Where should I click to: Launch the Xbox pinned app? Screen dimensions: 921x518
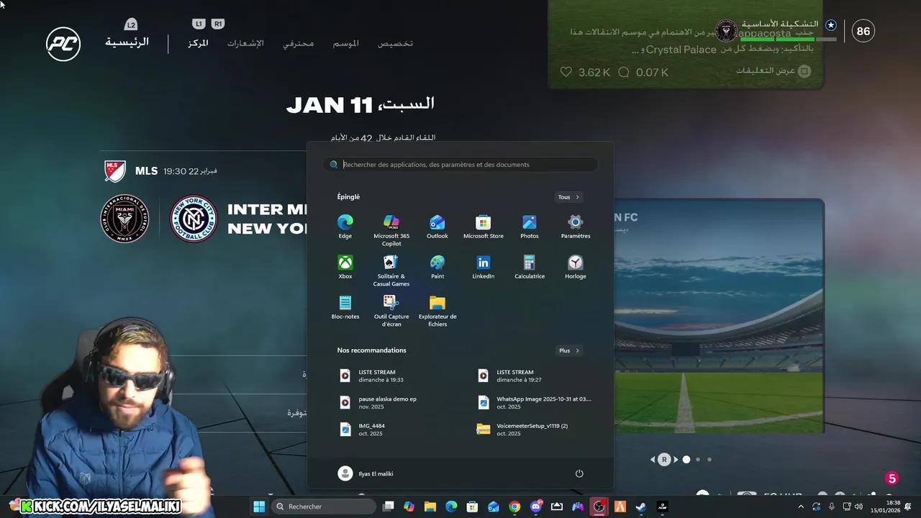345,267
